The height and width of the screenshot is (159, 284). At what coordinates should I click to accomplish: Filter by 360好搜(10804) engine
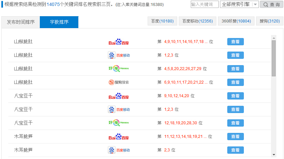tap(236, 21)
